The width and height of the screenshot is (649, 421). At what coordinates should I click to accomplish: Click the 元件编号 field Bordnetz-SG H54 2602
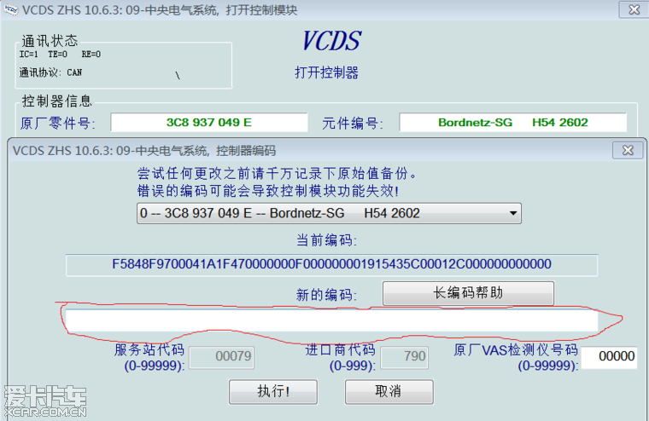pyautogui.click(x=513, y=123)
